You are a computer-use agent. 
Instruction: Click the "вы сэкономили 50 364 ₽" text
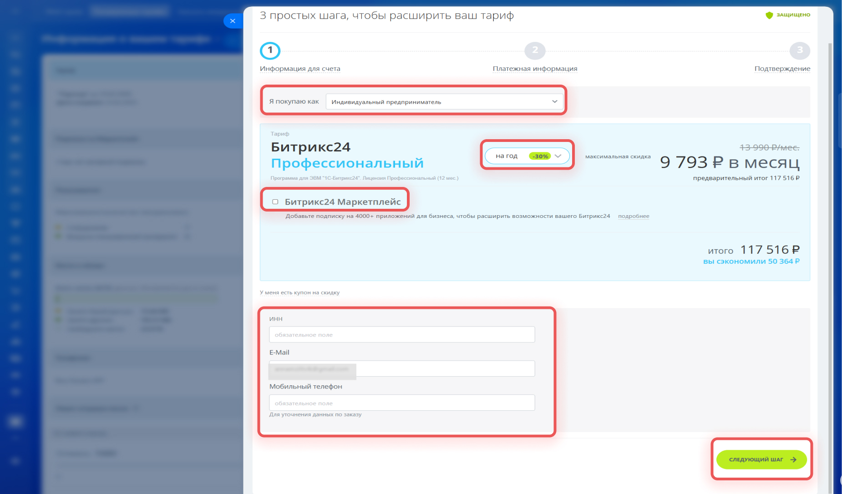click(751, 261)
